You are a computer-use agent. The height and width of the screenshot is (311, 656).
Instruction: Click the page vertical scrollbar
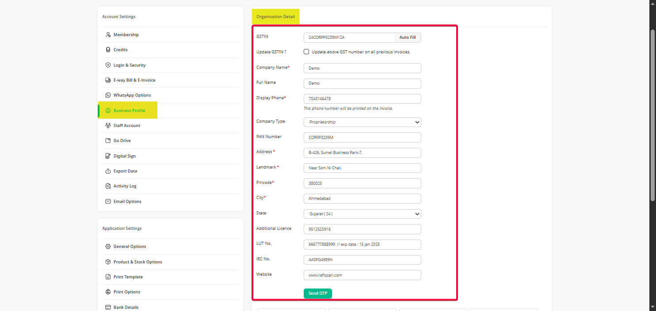click(x=652, y=115)
